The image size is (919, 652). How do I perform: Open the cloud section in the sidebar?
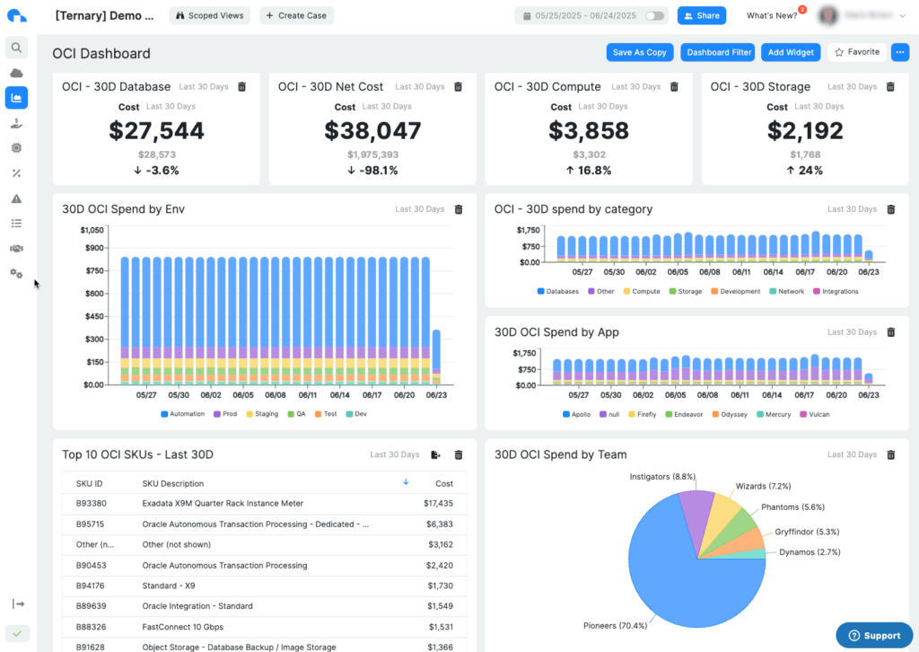(x=16, y=72)
